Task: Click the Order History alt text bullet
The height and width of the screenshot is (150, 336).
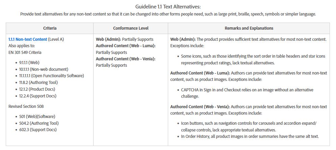Action: pos(250,136)
